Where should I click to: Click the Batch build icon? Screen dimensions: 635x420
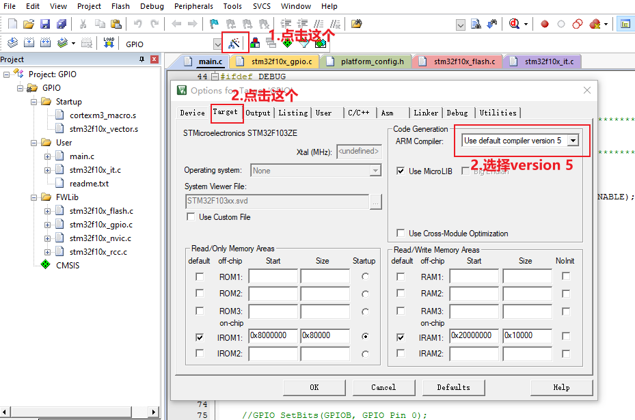tap(62, 42)
